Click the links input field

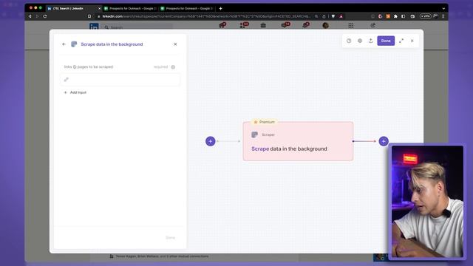point(120,80)
